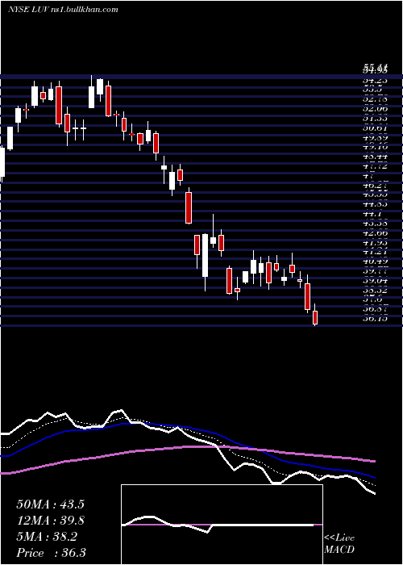This screenshot has width=403, height=565.
Task: Click the 5MA : 38.2 readout
Action: click(x=47, y=537)
